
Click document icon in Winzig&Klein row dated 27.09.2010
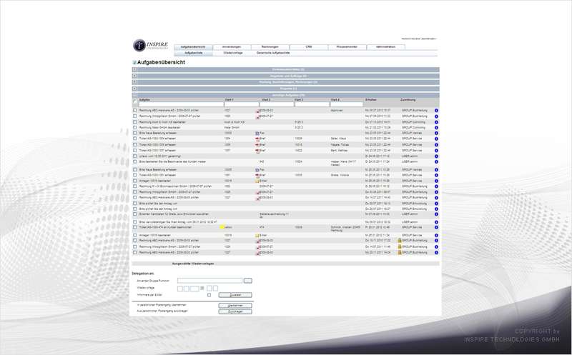pos(257,116)
